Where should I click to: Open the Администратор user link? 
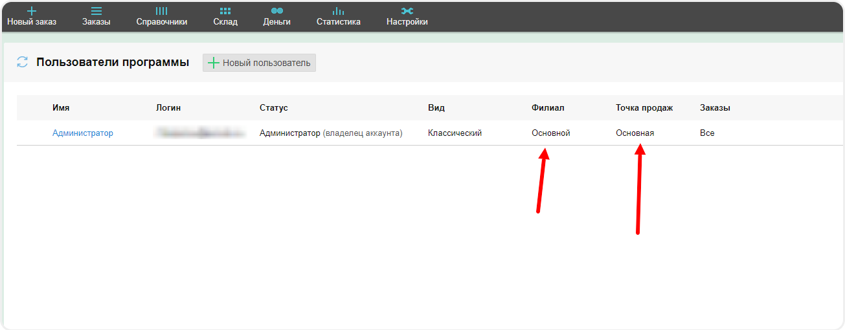tap(82, 133)
